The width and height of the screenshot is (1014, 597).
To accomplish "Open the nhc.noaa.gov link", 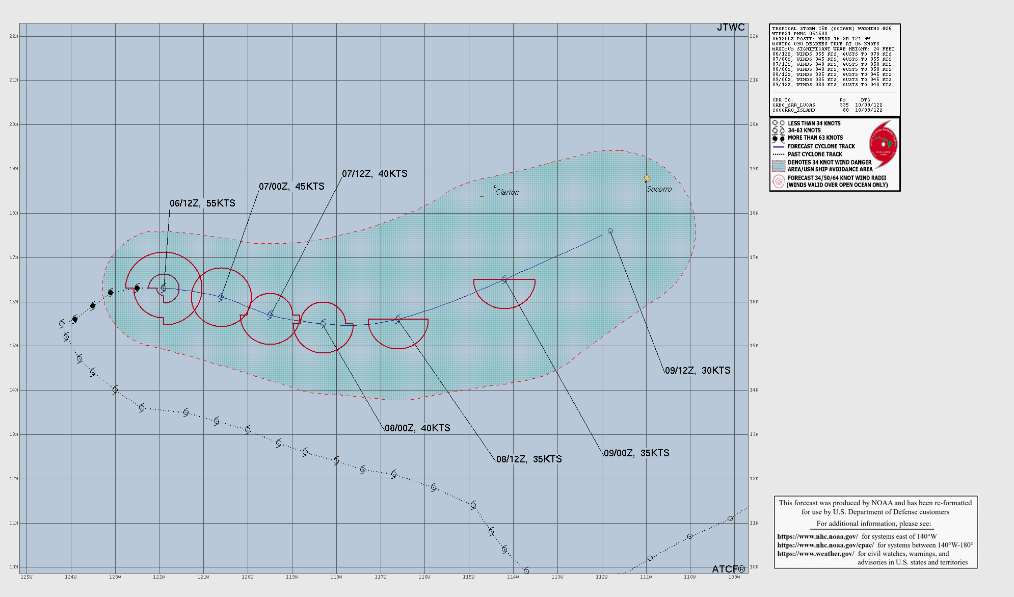I will (817, 536).
